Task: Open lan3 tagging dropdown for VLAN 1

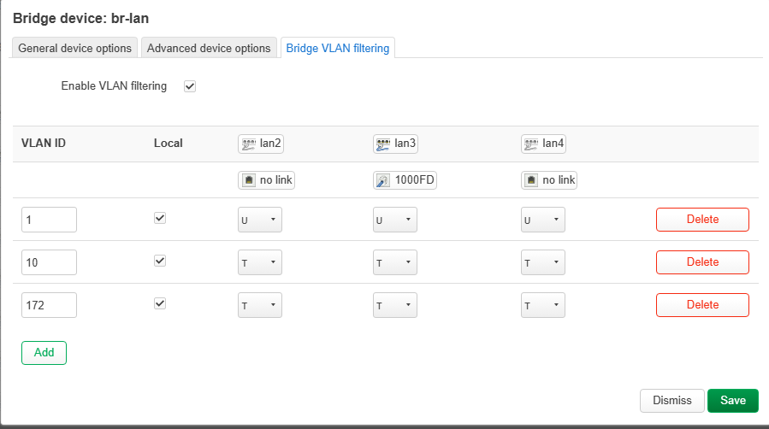Action: point(395,220)
